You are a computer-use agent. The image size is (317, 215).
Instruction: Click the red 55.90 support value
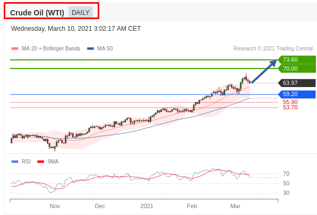[290, 102]
